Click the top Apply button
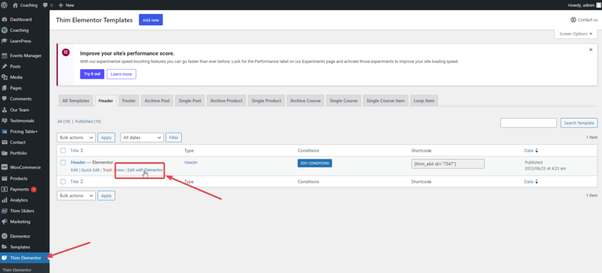602x273 pixels. point(106,137)
